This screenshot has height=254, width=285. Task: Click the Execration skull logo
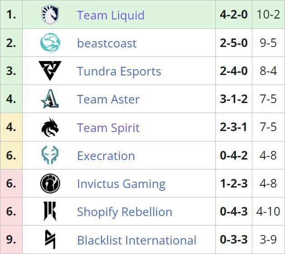[50, 156]
